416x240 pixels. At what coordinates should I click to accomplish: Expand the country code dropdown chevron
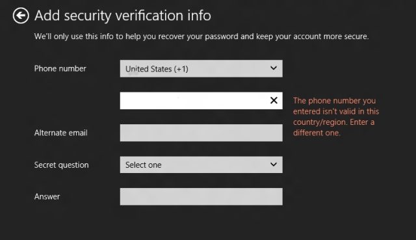(274, 68)
